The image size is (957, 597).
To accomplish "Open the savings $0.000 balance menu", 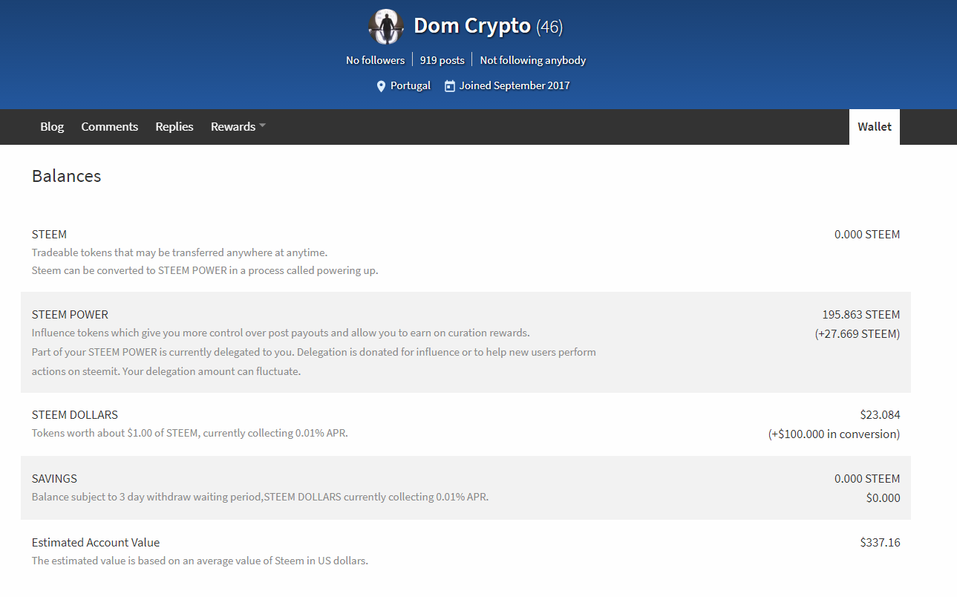I will (x=883, y=498).
